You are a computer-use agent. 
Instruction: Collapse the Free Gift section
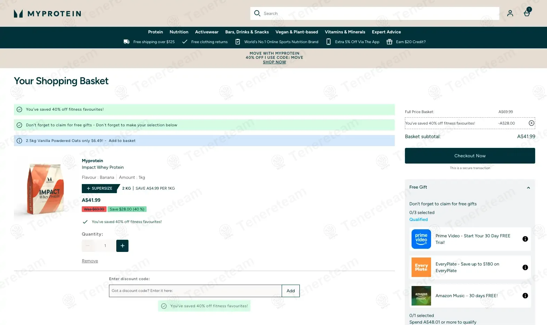click(x=528, y=188)
